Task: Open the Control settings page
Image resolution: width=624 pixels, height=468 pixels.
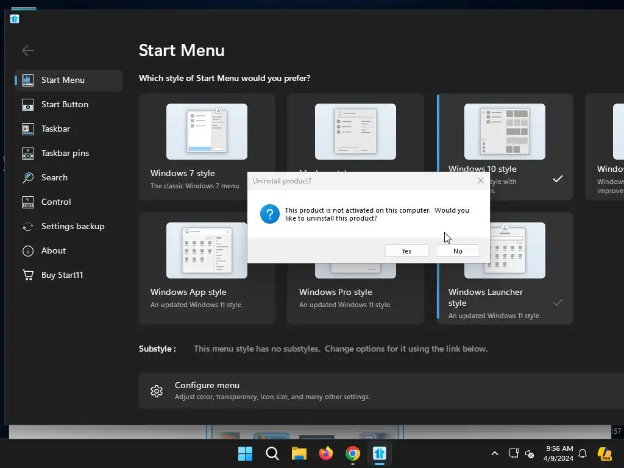Action: click(68, 202)
